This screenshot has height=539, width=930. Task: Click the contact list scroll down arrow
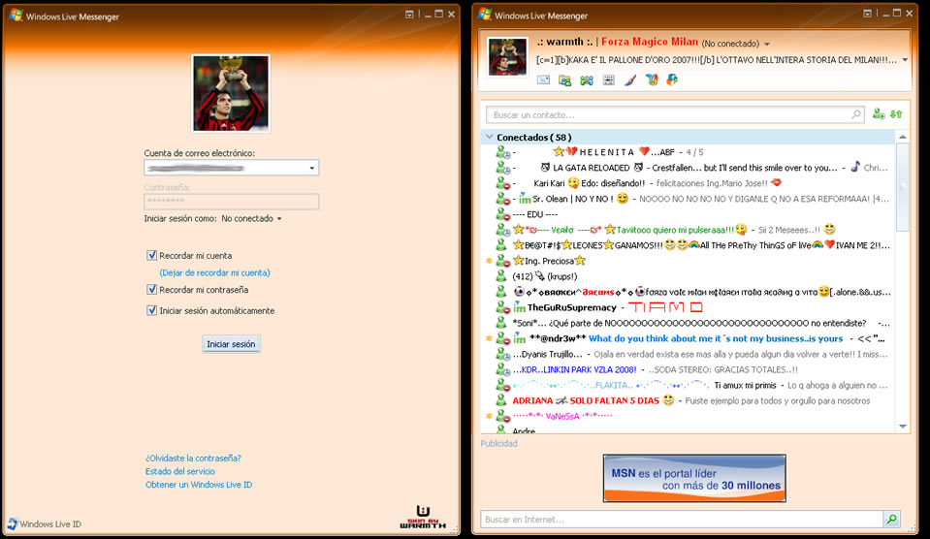pos(902,427)
